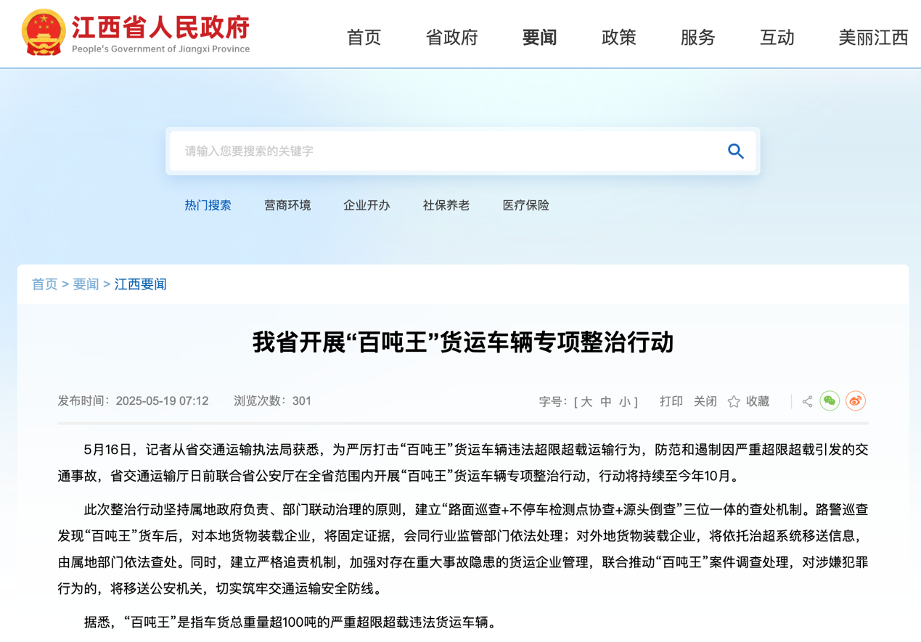Toggle the star to 收藏 the article
This screenshot has height=642, width=921.
(x=733, y=400)
